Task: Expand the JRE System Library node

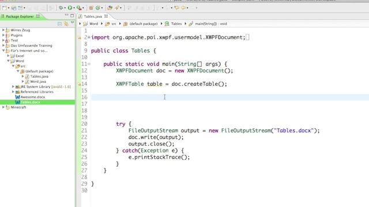Action: tap(13, 87)
